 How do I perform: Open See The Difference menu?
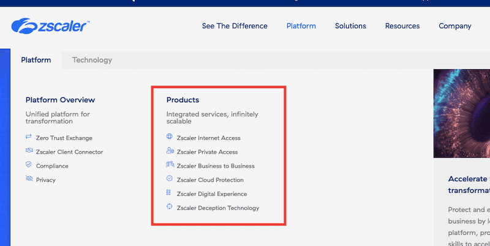tap(235, 26)
